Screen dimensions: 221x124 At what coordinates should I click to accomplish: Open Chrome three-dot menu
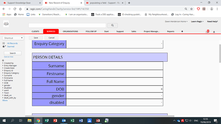[217, 9]
